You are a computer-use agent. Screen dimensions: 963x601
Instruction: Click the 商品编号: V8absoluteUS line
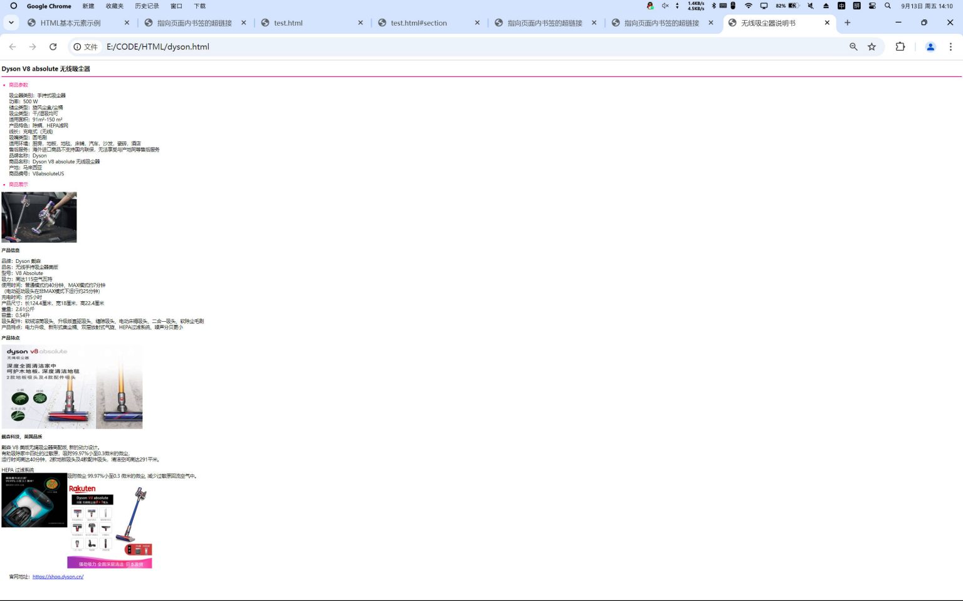(36, 173)
